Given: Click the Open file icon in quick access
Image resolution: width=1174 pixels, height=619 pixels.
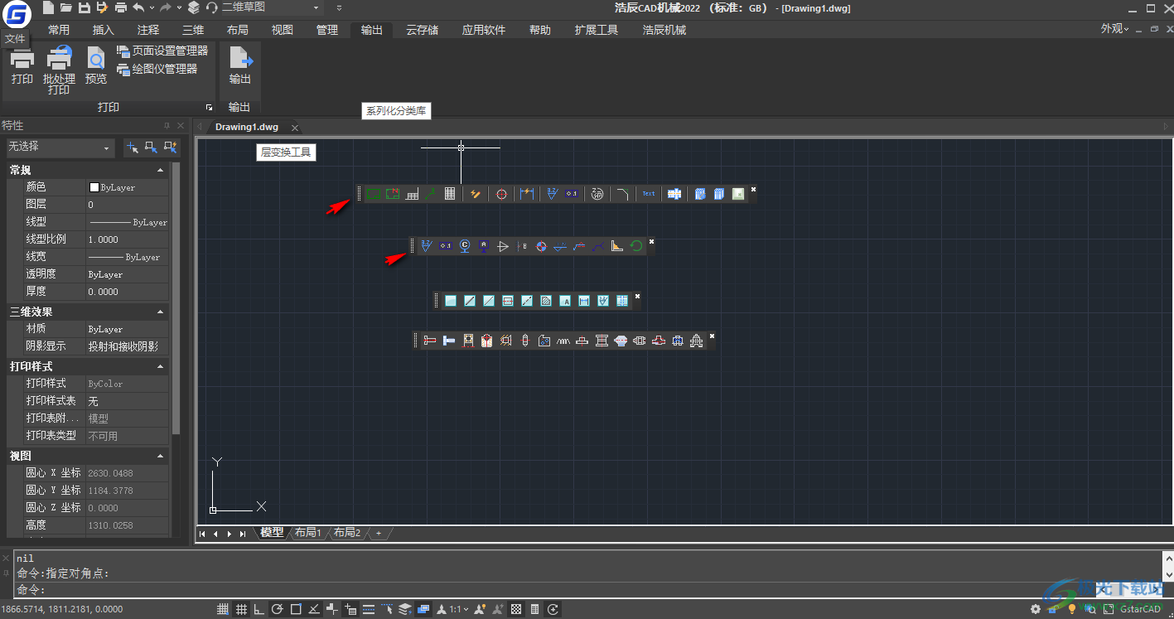Looking at the screenshot, I should 65,7.
